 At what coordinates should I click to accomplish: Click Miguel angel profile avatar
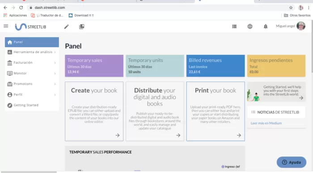301,26
